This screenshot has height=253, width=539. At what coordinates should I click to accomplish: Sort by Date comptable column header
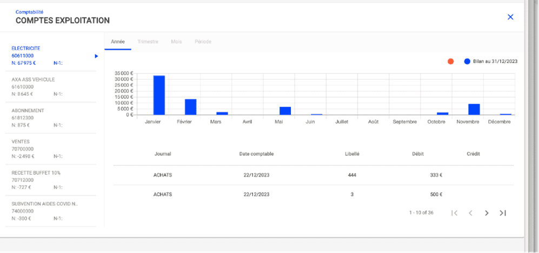256,154
